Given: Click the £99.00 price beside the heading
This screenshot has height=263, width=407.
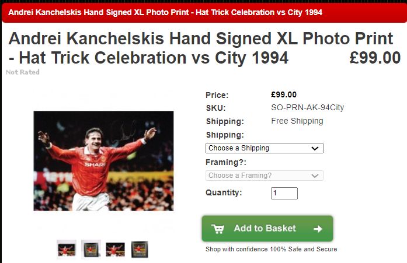Looking at the screenshot, I should [375, 58].
